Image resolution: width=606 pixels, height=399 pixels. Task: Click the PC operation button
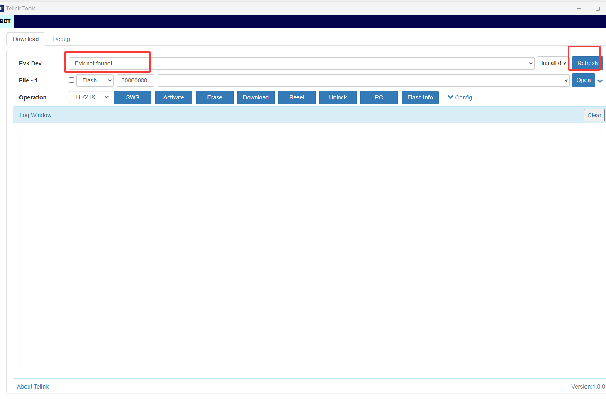coord(379,97)
